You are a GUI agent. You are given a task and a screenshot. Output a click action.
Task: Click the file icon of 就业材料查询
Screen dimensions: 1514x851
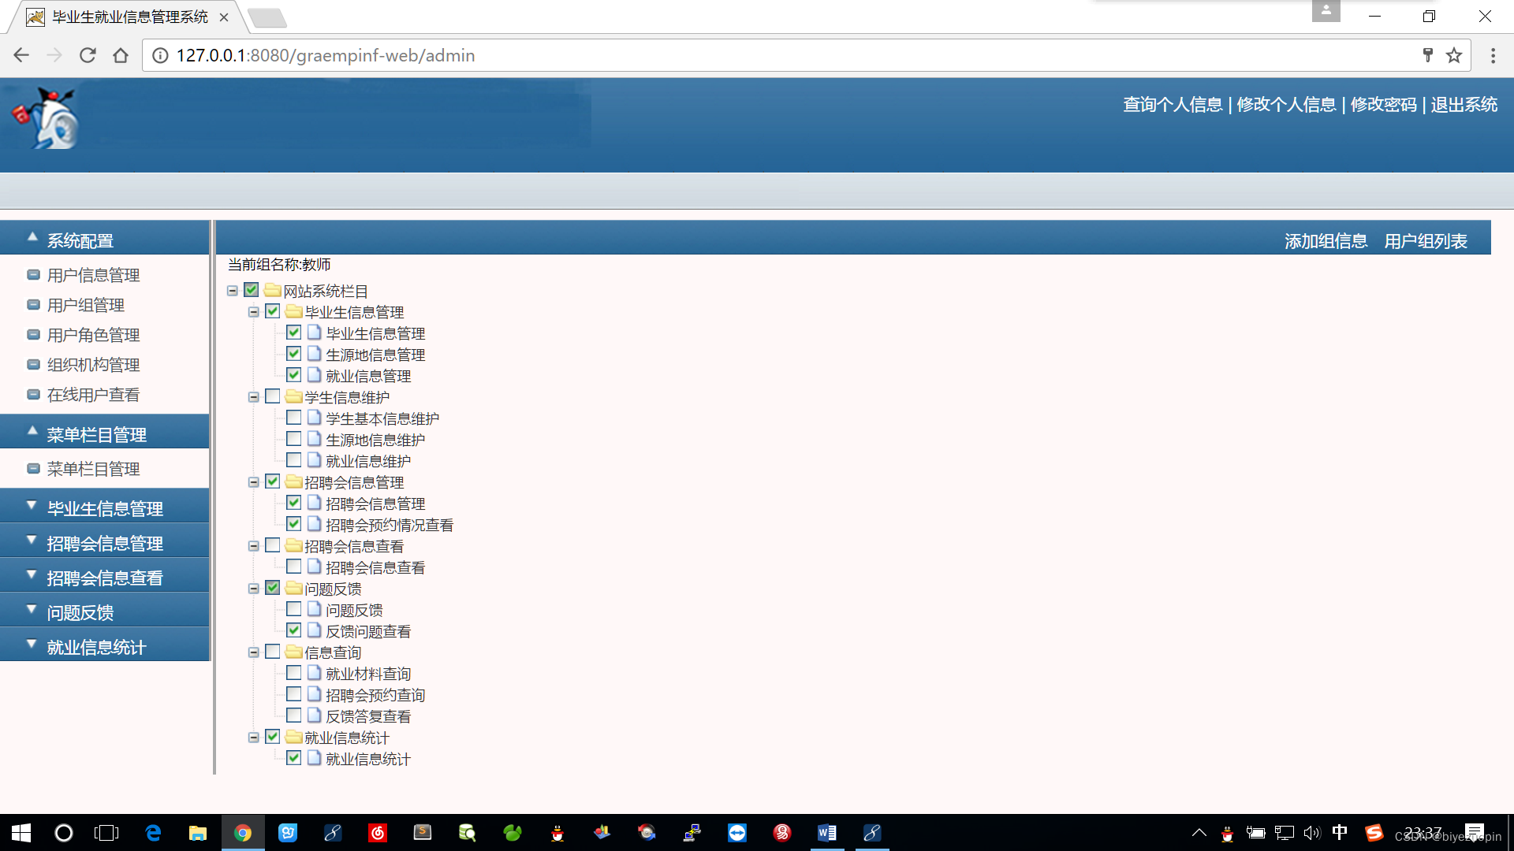point(314,673)
